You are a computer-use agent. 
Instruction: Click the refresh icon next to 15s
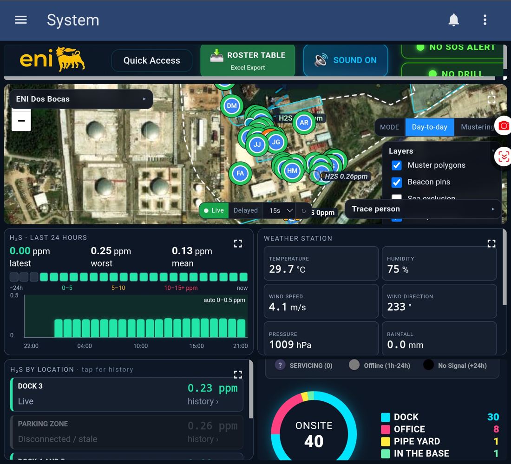(x=303, y=211)
